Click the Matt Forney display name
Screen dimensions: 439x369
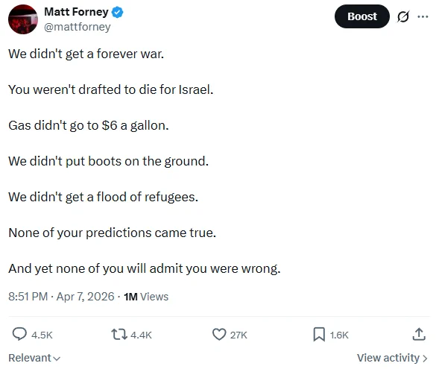click(76, 12)
